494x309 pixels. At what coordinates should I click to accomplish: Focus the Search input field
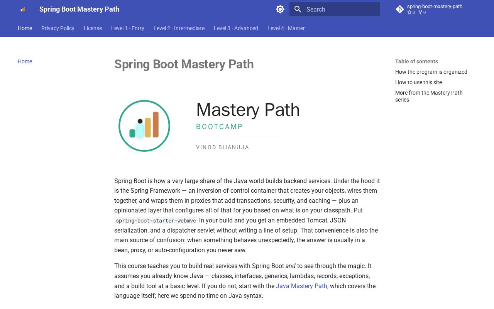point(335,9)
